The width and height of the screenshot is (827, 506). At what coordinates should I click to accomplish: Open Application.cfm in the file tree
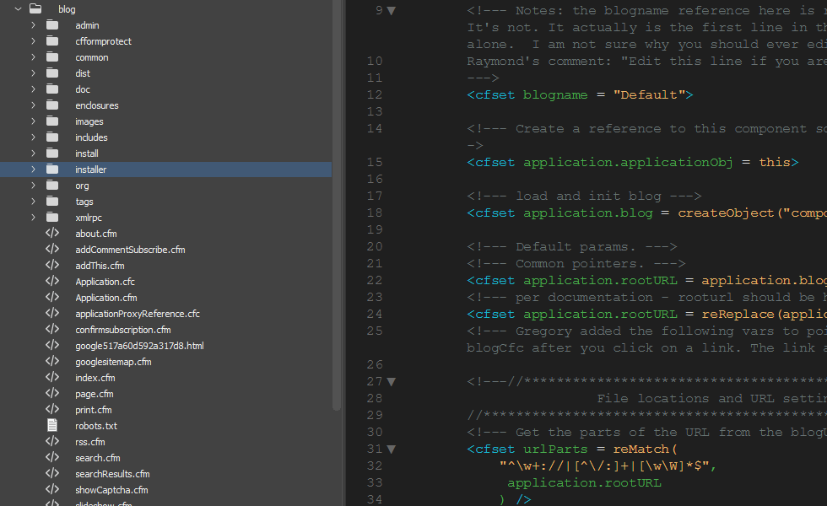[x=106, y=298]
